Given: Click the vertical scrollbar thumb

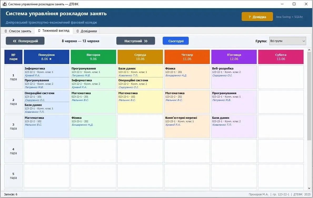Looking at the screenshot, I should pyautogui.click(x=309, y=96).
